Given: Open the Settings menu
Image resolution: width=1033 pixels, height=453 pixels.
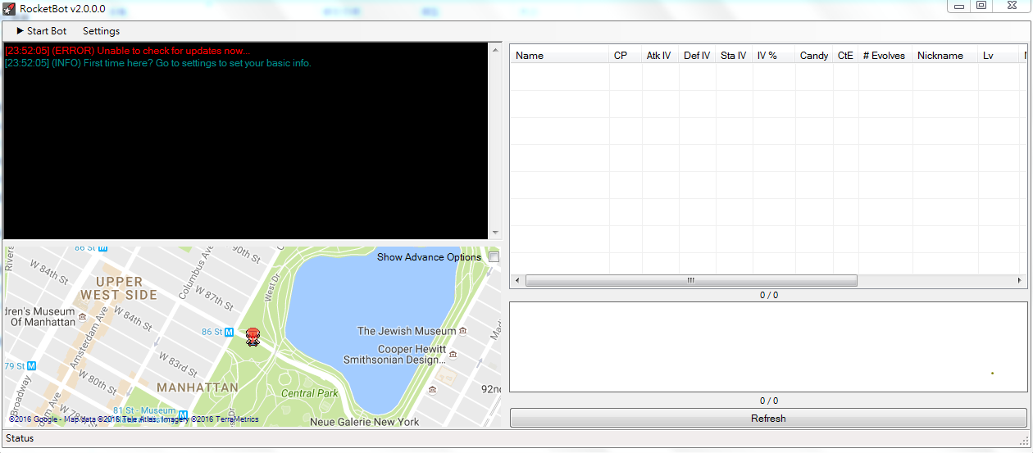Looking at the screenshot, I should tap(101, 31).
